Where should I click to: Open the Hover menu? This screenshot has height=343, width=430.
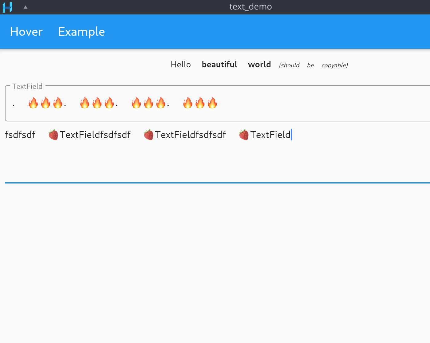[x=26, y=32]
